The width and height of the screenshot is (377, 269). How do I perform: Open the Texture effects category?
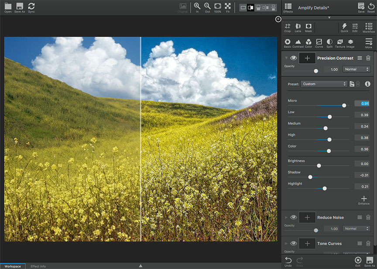coord(340,43)
